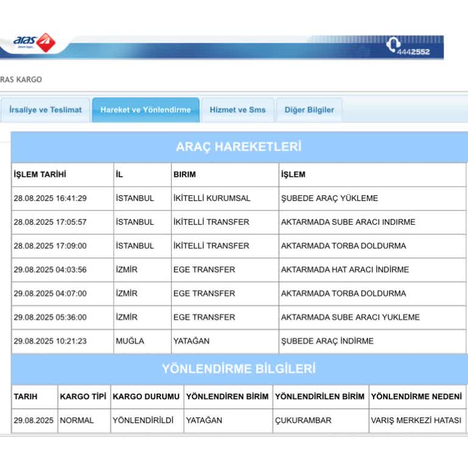Open the İrsaliye ve Teslimat tab
Image resolution: width=468 pixels, height=468 pixels.
(x=46, y=110)
